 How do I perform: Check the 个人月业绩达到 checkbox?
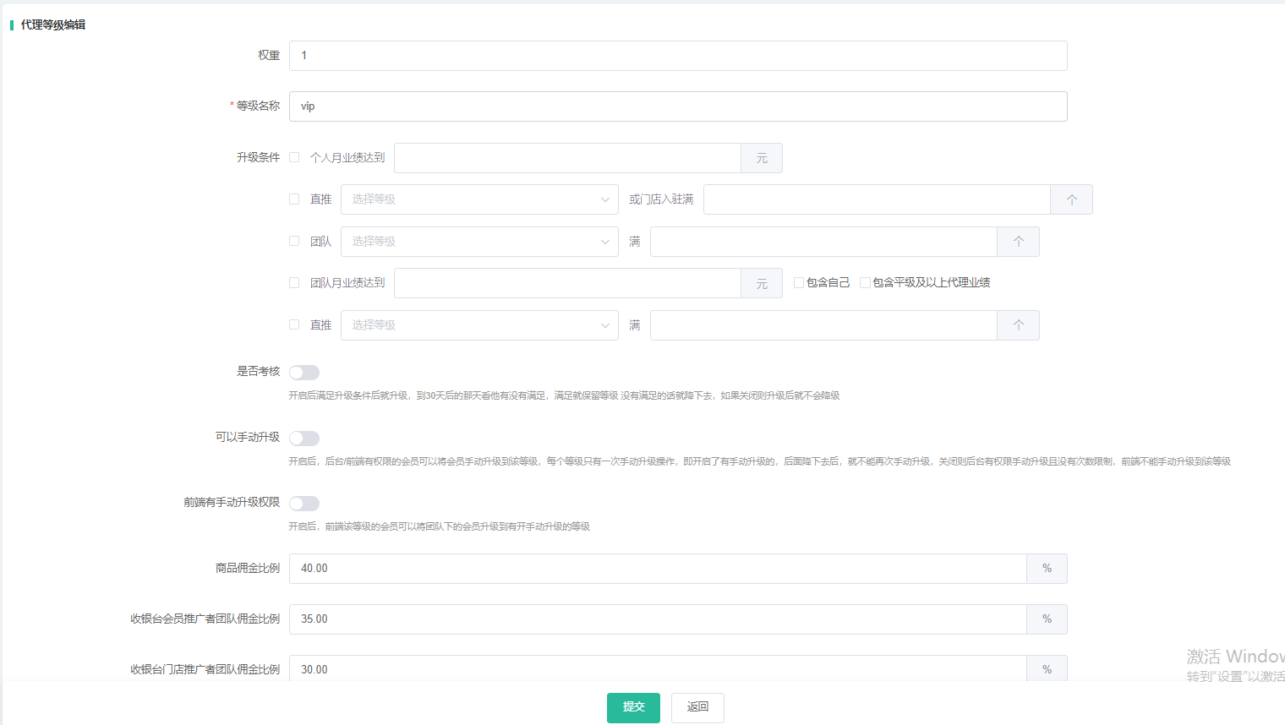click(294, 157)
